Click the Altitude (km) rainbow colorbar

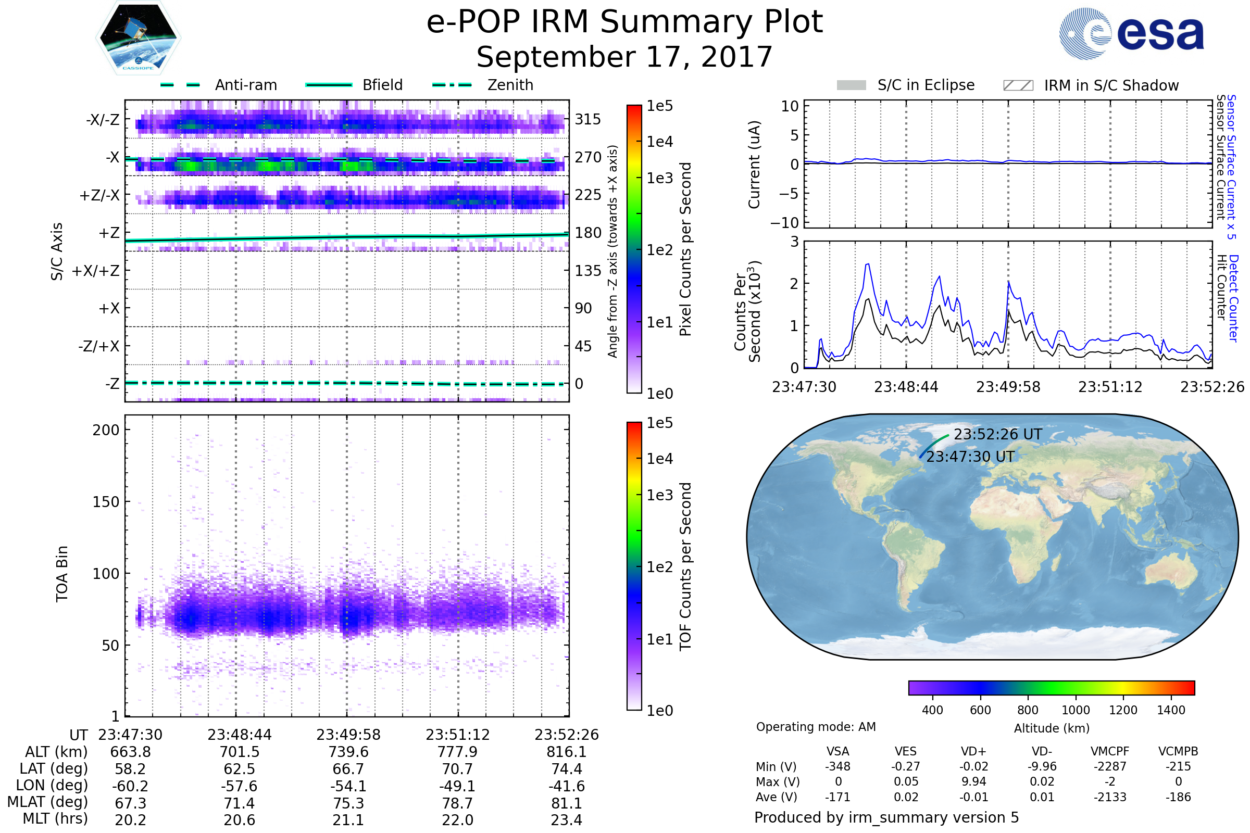coord(1051,687)
